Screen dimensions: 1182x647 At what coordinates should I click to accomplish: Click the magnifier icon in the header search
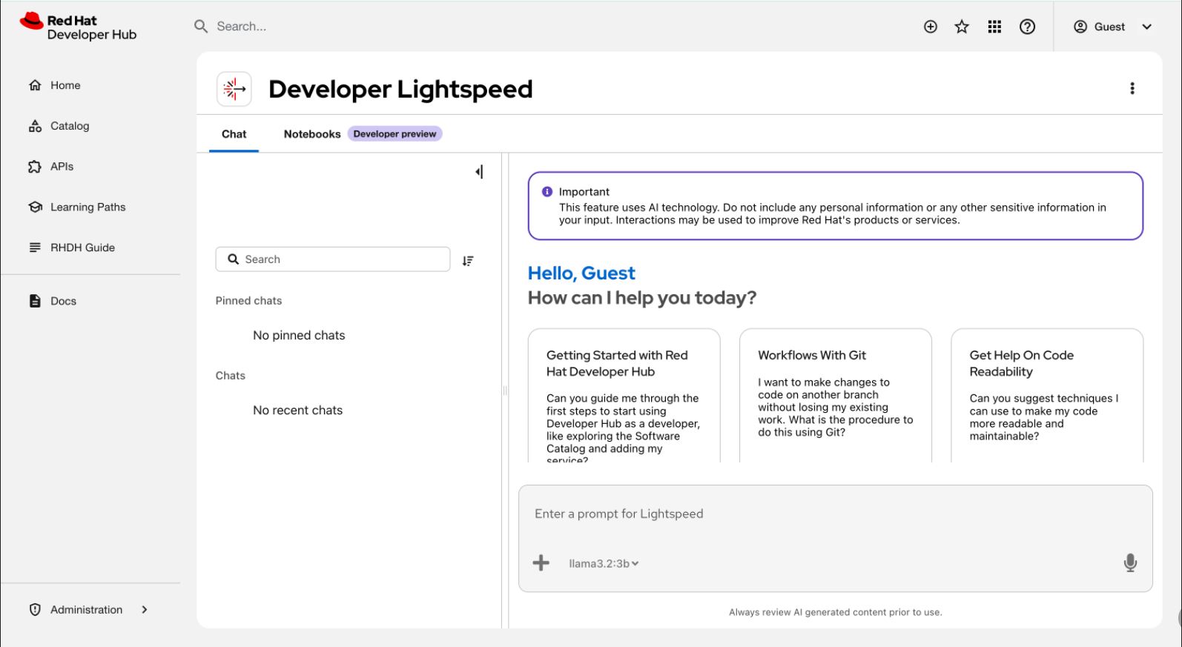(x=201, y=27)
